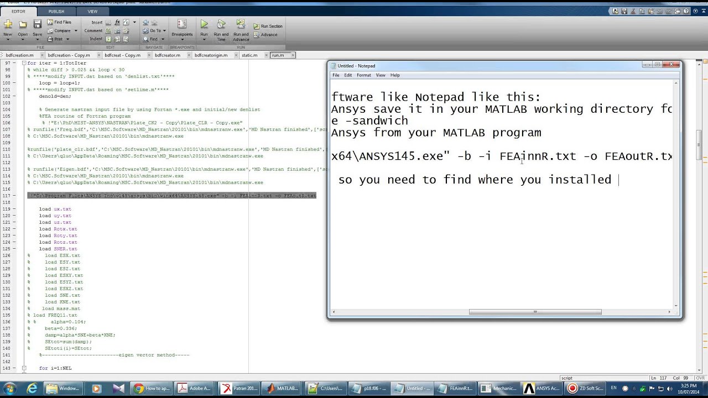
Task: Minimize the MATLAB toolstrip ribbon
Action: pyautogui.click(x=702, y=11)
